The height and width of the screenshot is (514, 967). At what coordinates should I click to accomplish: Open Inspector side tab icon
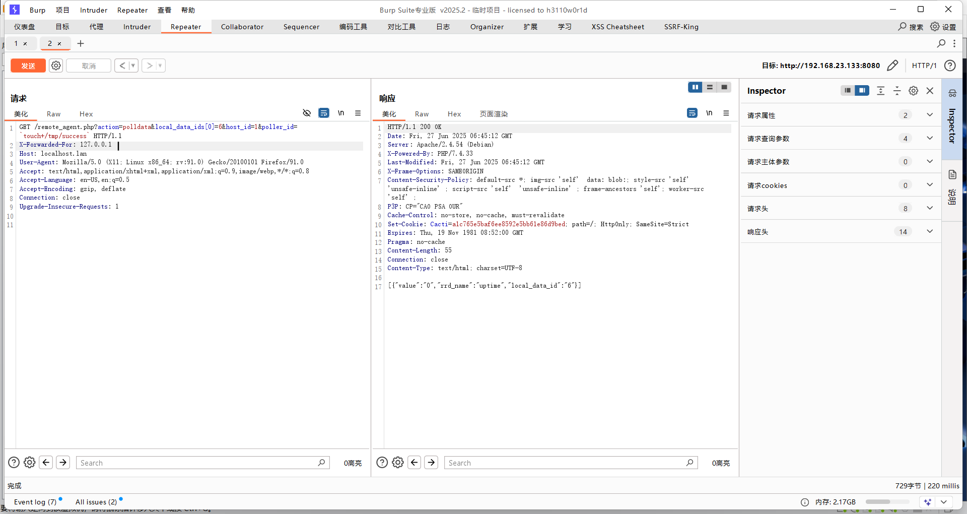[x=952, y=93]
